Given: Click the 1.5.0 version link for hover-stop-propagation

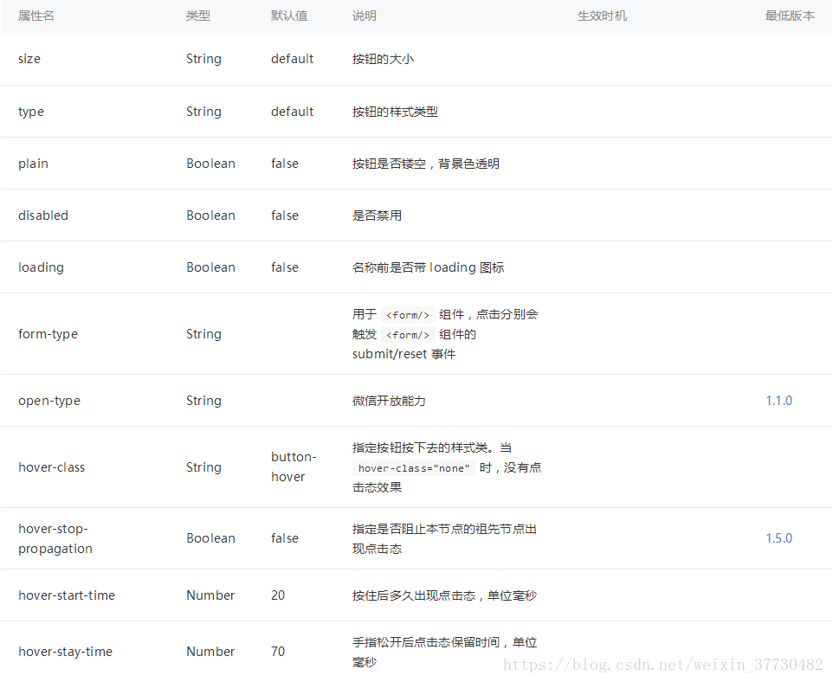Looking at the screenshot, I should [778, 537].
